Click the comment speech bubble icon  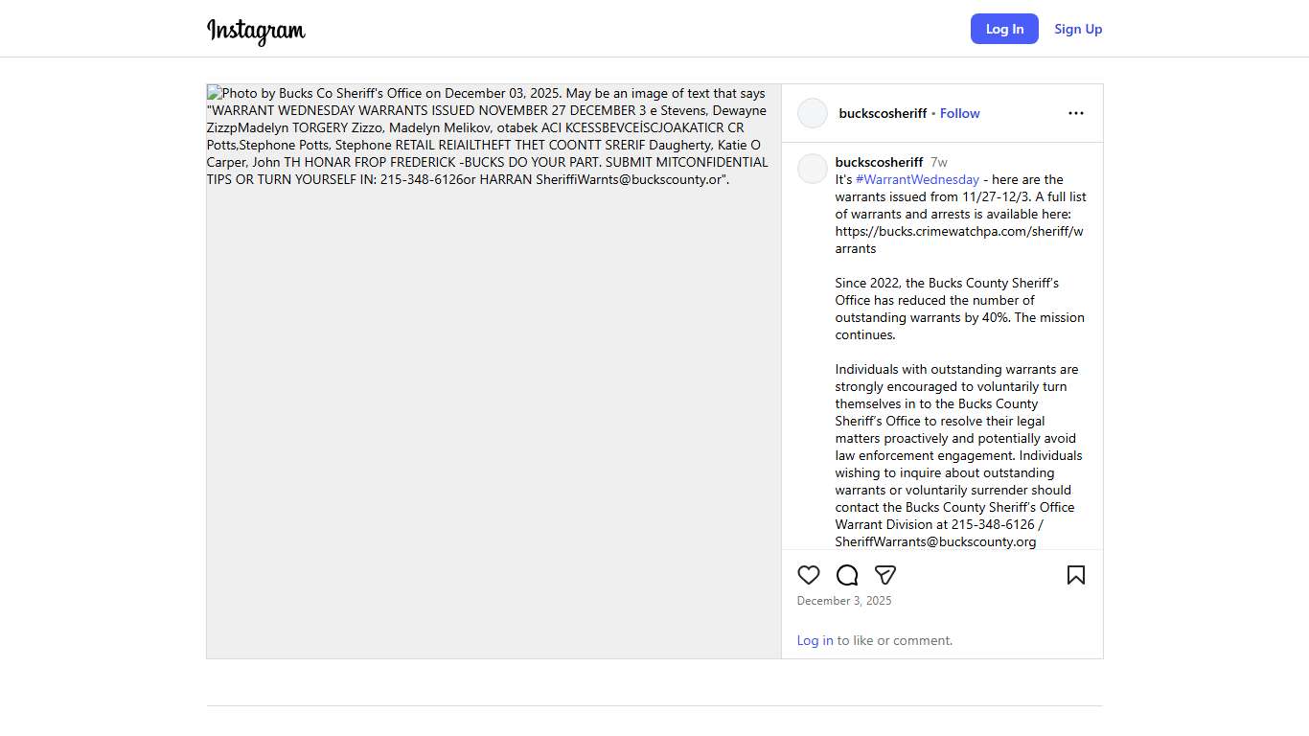tap(847, 575)
